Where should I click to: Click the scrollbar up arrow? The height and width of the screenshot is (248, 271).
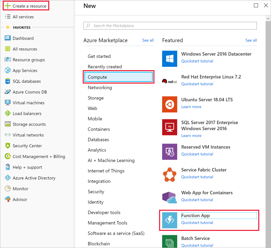point(268,18)
